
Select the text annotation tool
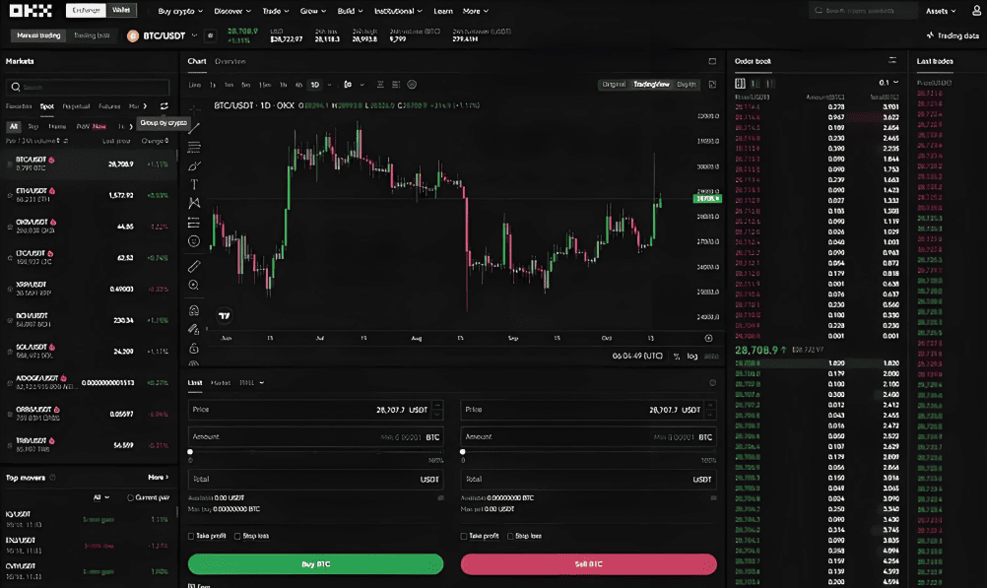pyautogui.click(x=194, y=184)
